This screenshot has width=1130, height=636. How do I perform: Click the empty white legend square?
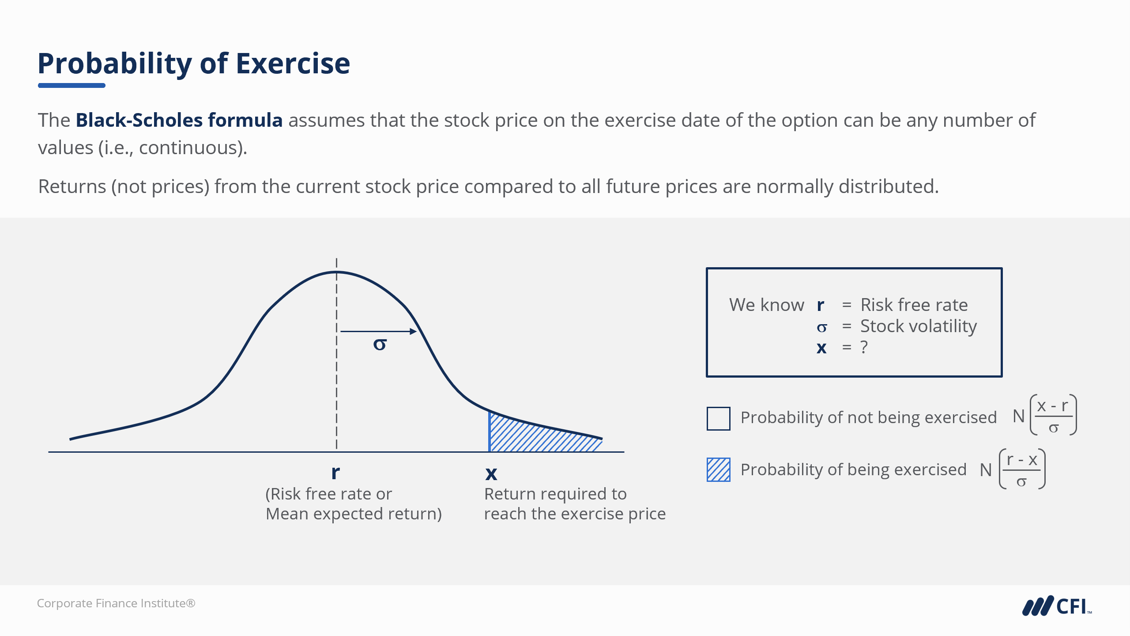pos(718,418)
